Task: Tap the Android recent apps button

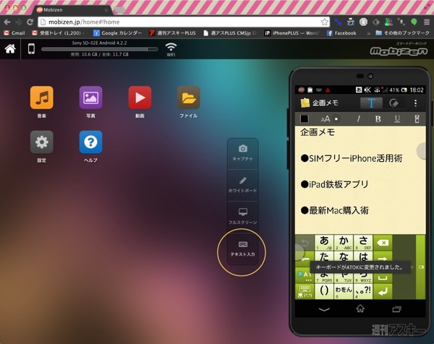Action: pyautogui.click(x=396, y=309)
